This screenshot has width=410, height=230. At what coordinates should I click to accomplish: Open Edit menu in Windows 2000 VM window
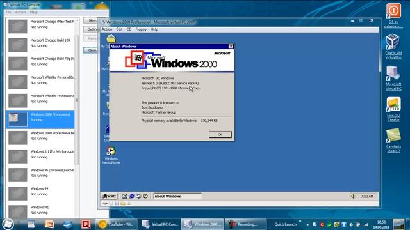pos(119,29)
